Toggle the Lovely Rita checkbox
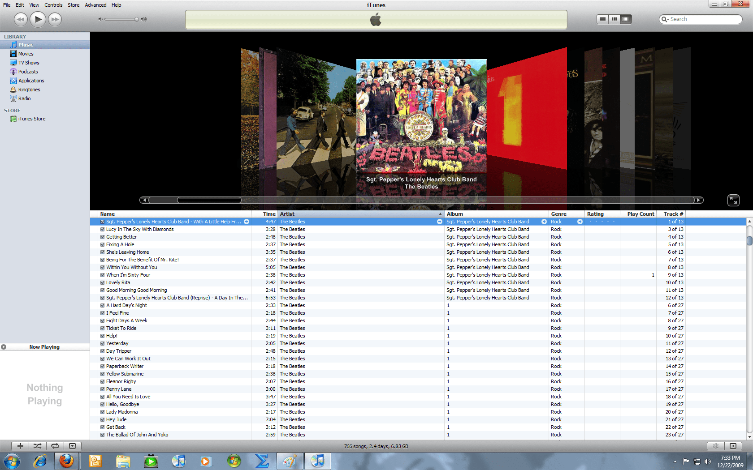 pyautogui.click(x=102, y=282)
